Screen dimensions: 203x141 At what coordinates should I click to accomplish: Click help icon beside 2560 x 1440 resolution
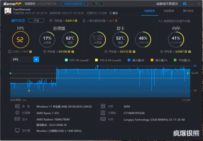pyautogui.click(x=30, y=52)
